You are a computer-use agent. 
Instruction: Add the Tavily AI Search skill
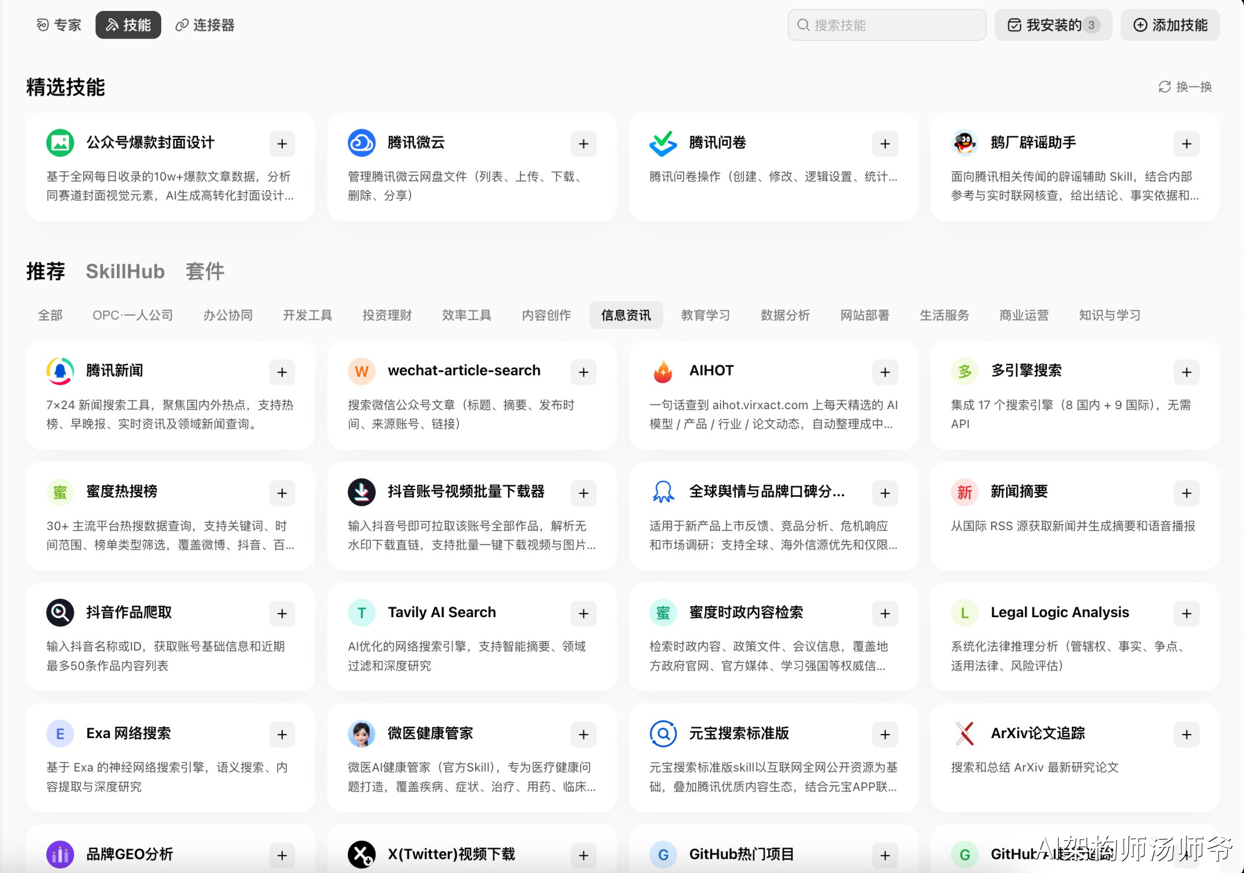583,614
